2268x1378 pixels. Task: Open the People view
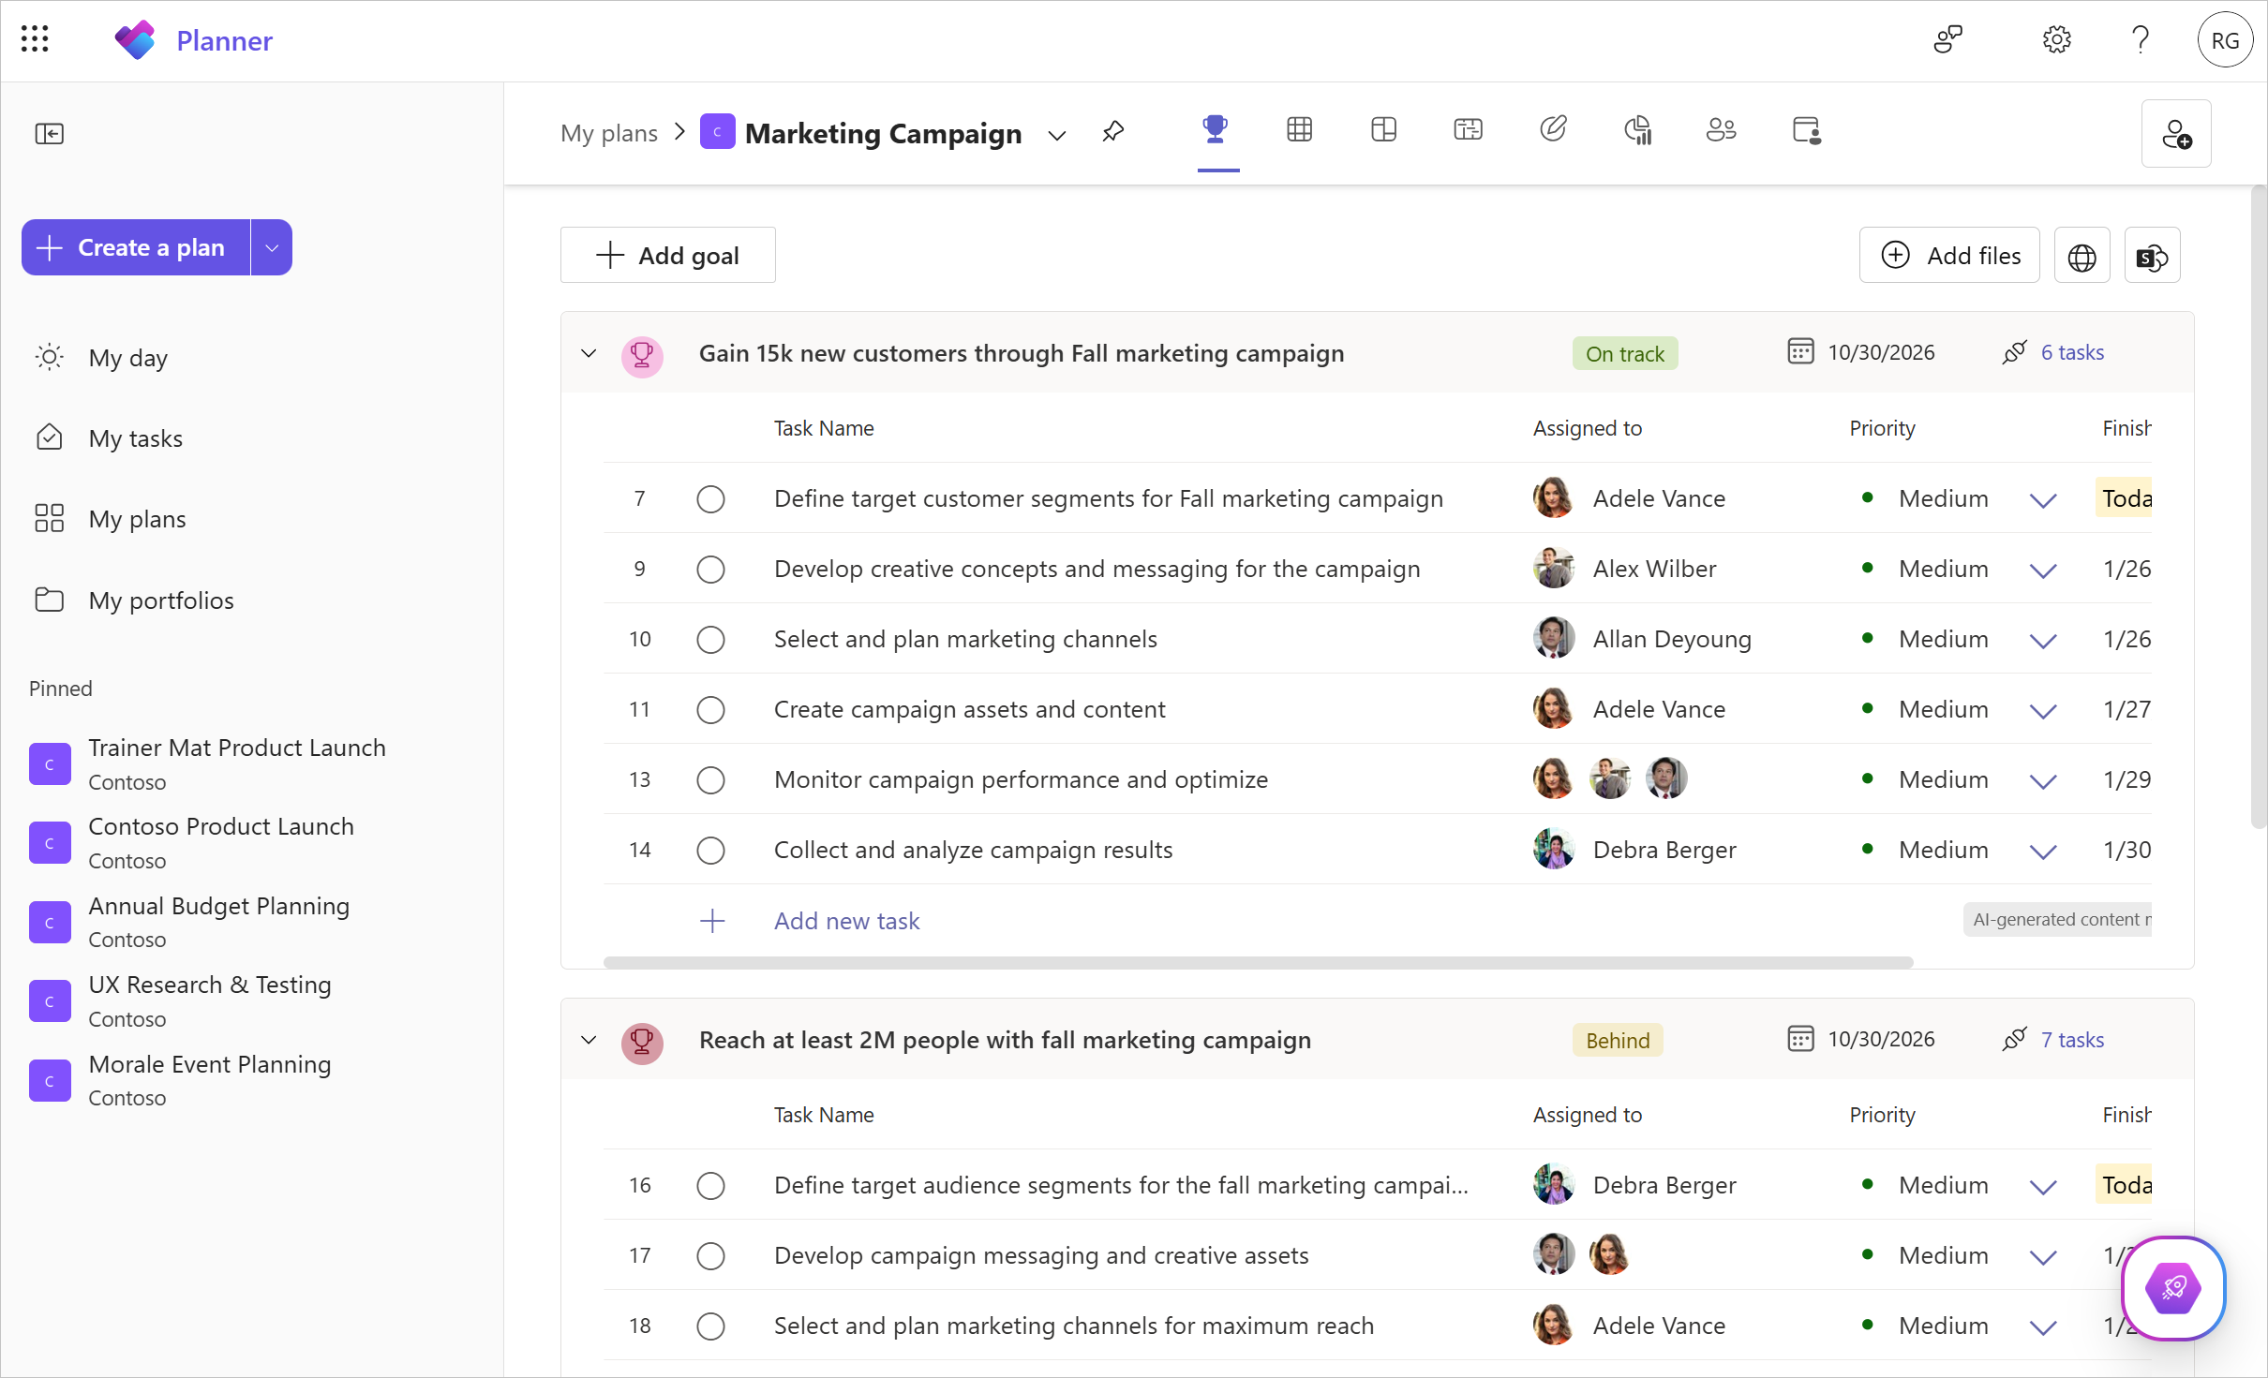(x=1722, y=129)
